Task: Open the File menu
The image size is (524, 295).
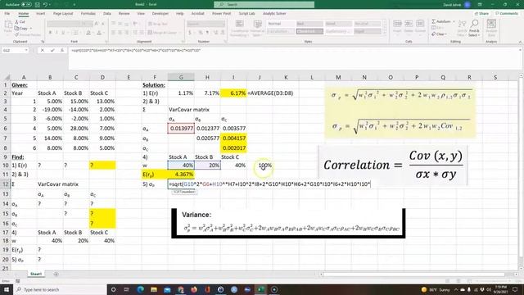Action: [x=7, y=14]
